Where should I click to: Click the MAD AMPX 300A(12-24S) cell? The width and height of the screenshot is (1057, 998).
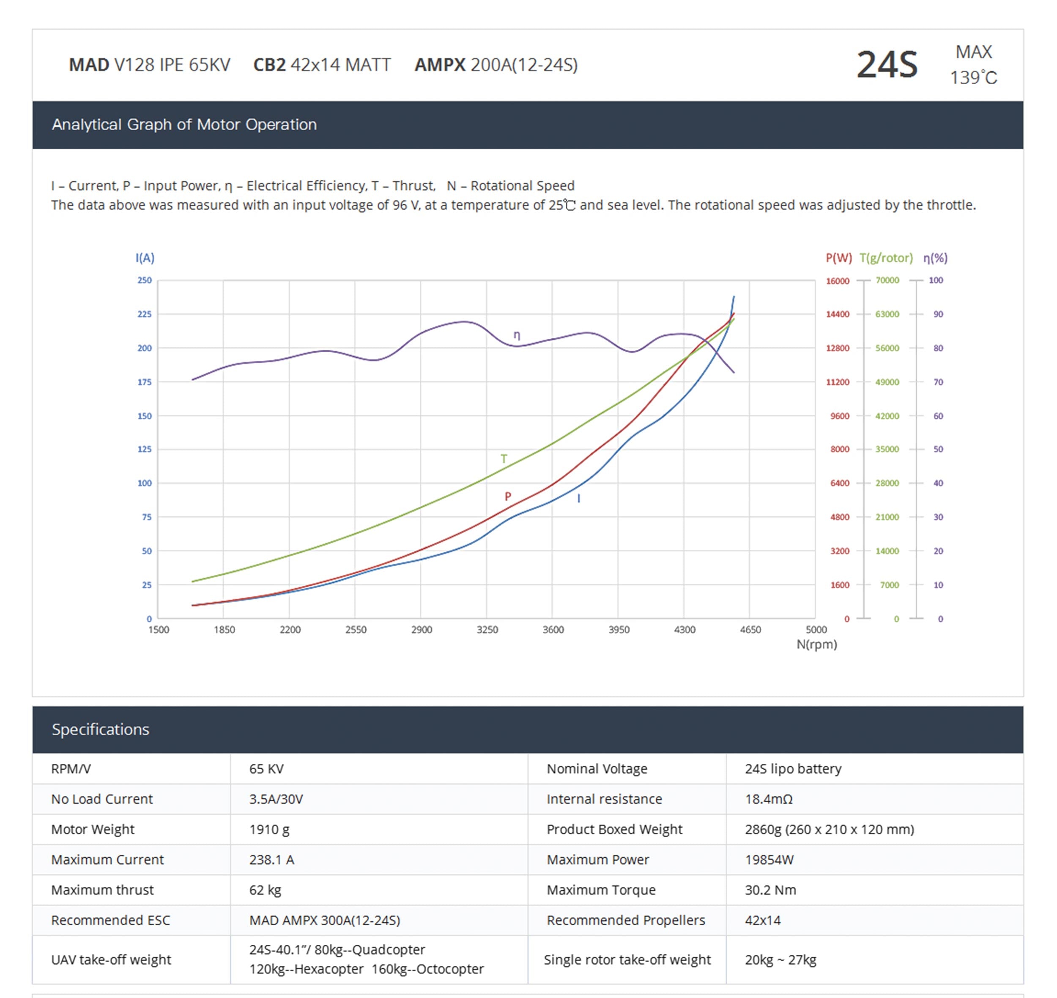tap(324, 920)
